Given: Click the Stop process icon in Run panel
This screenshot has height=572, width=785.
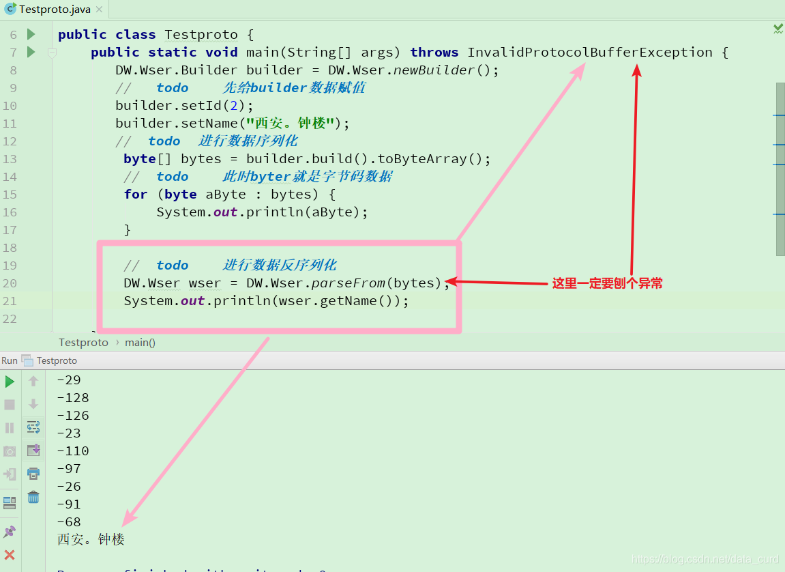Looking at the screenshot, I should (10, 405).
